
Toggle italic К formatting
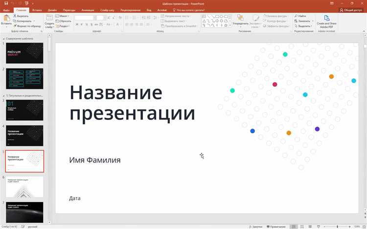[82, 24]
